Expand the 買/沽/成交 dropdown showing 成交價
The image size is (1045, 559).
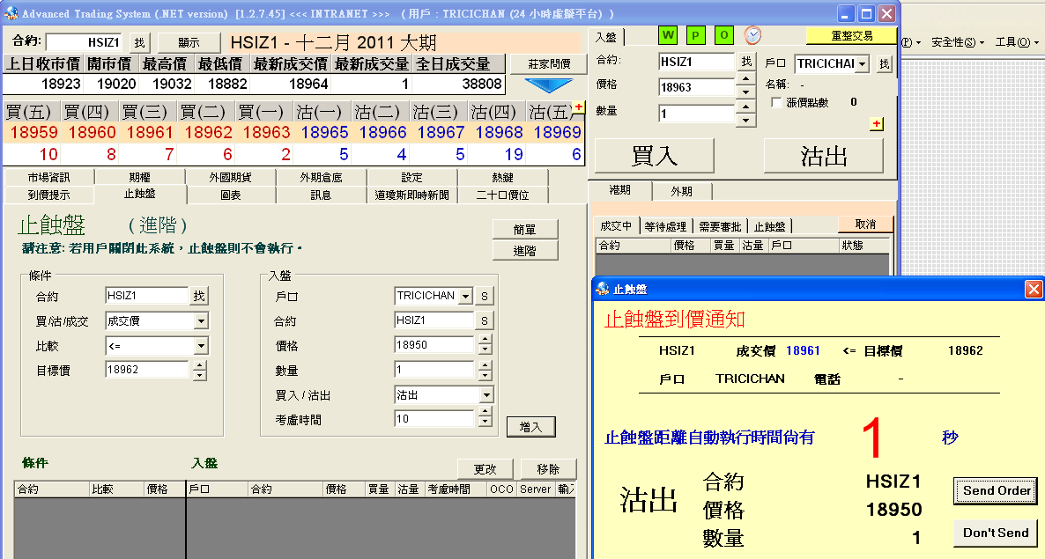click(201, 321)
